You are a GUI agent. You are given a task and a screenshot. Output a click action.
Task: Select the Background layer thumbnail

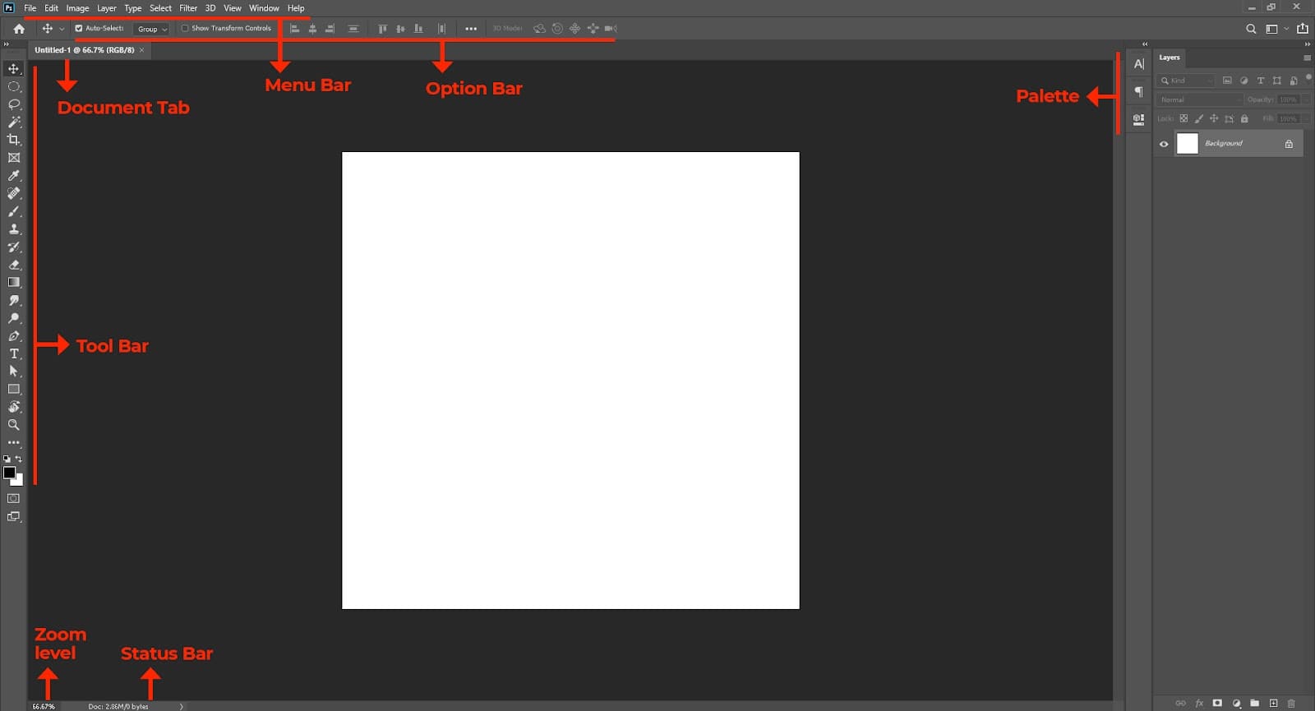[x=1188, y=144]
